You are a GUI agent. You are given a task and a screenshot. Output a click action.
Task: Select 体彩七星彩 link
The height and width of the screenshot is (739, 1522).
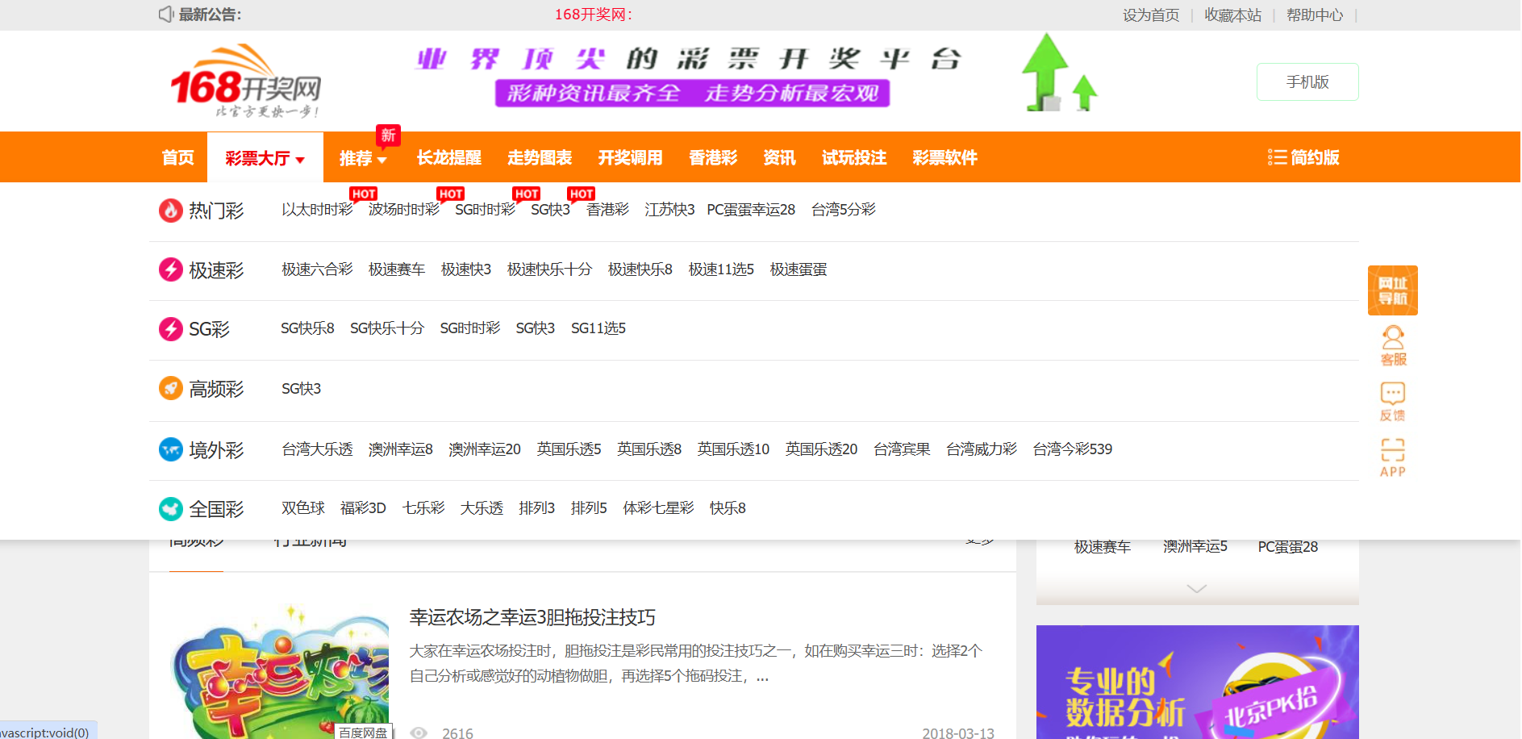click(x=658, y=508)
